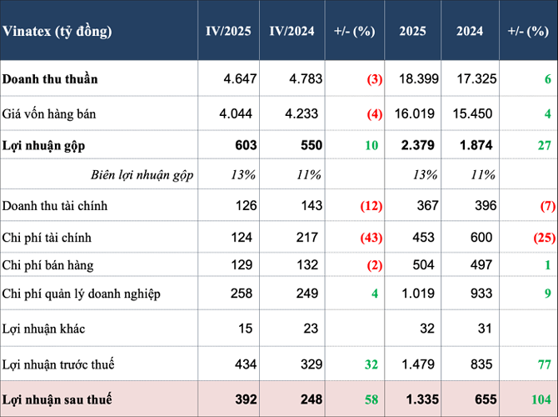Click the red "(7)" in Doanh thu tài chính
This screenshot has height=417, width=558.
[x=548, y=206]
